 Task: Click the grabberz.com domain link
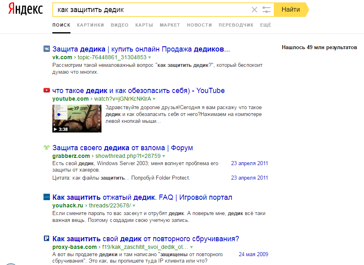(x=71, y=156)
